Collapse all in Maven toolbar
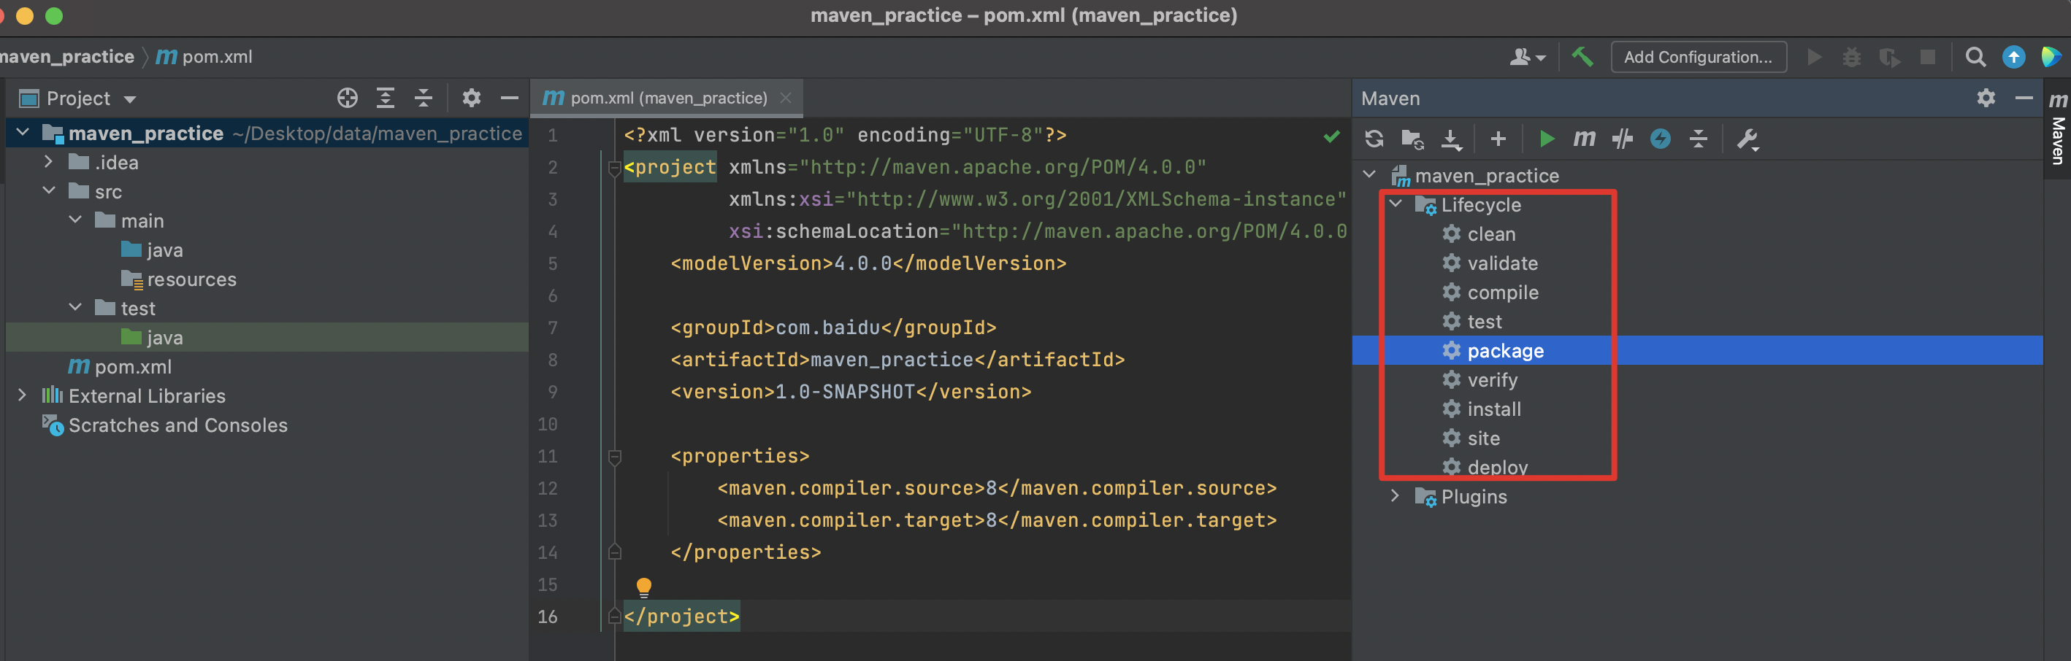The image size is (2071, 661). [1698, 139]
